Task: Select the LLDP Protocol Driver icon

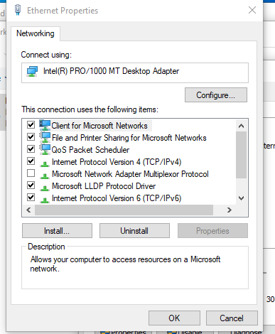Action: tap(45, 188)
